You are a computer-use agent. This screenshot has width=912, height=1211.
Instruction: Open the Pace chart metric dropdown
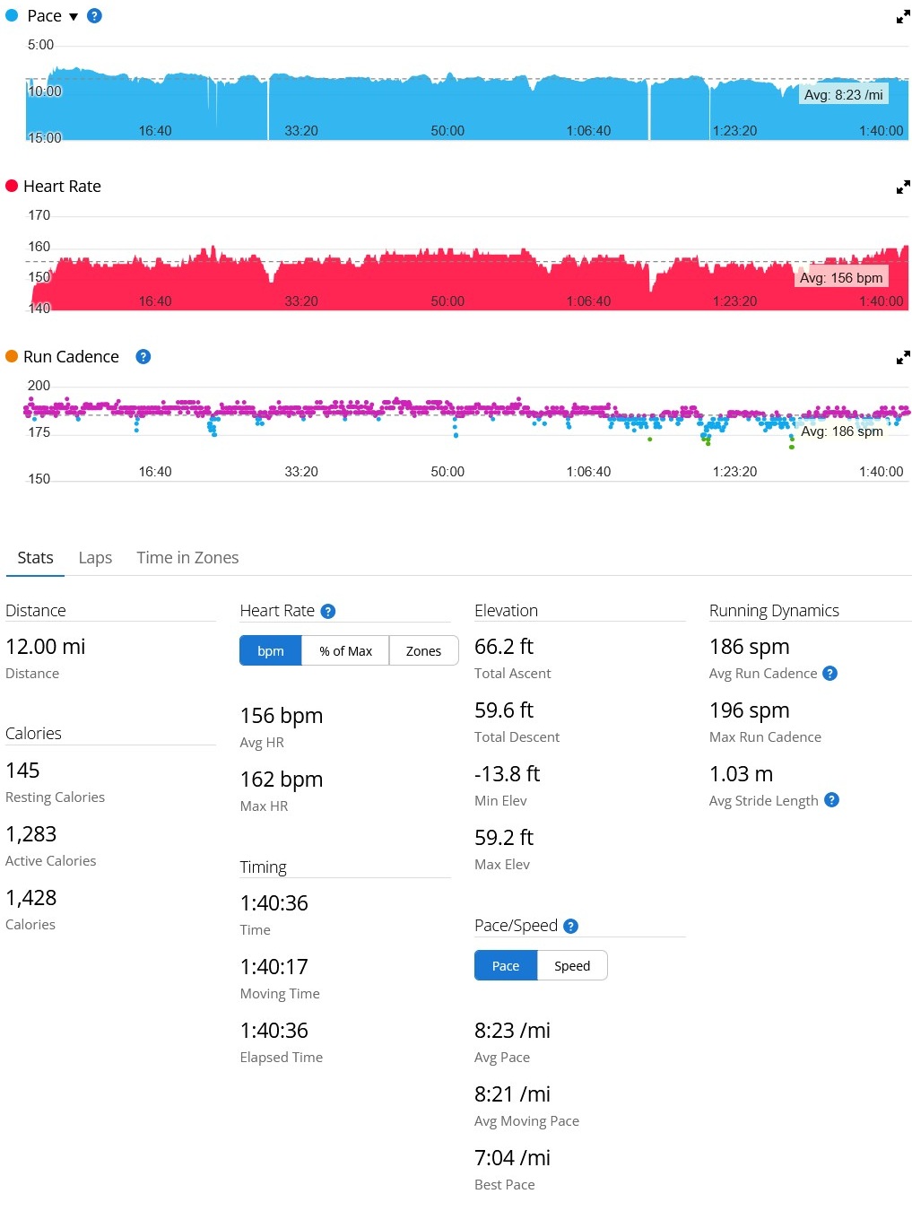click(74, 17)
